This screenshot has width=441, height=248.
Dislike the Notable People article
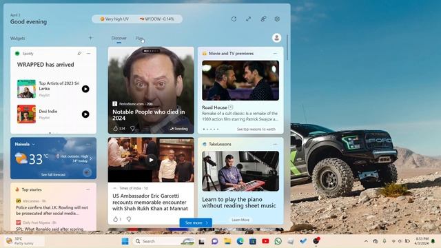click(x=132, y=129)
